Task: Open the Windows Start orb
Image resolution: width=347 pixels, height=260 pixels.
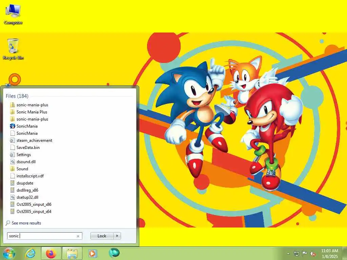Action: 9,253
